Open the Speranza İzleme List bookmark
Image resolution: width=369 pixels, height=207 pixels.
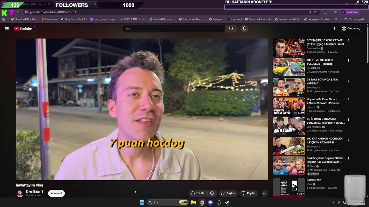(x=258, y=19)
